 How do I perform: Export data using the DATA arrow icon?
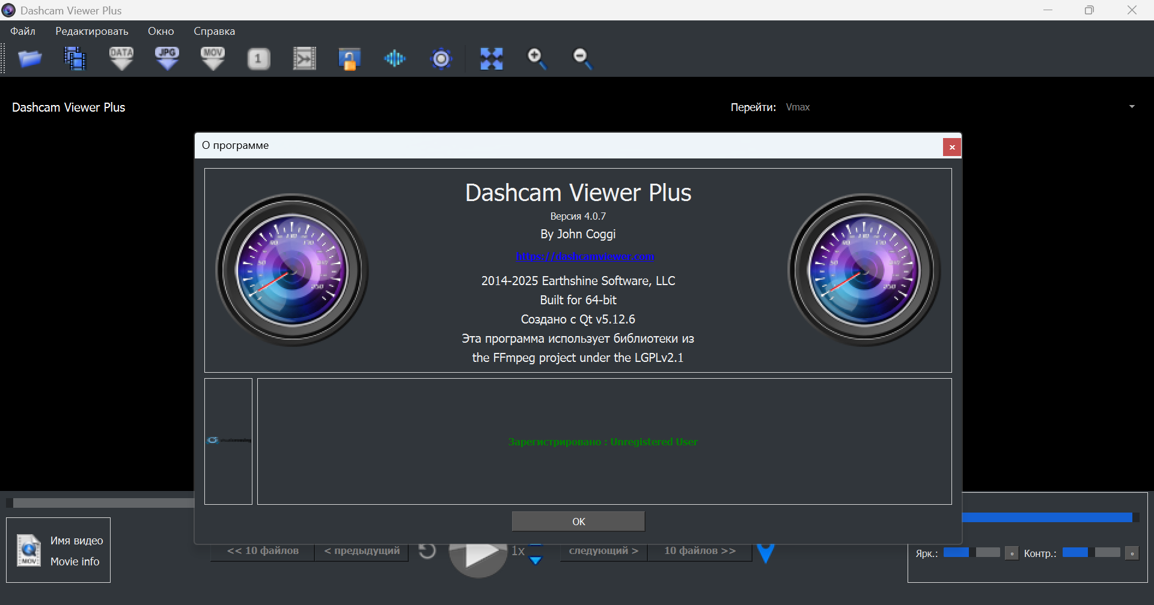121,59
